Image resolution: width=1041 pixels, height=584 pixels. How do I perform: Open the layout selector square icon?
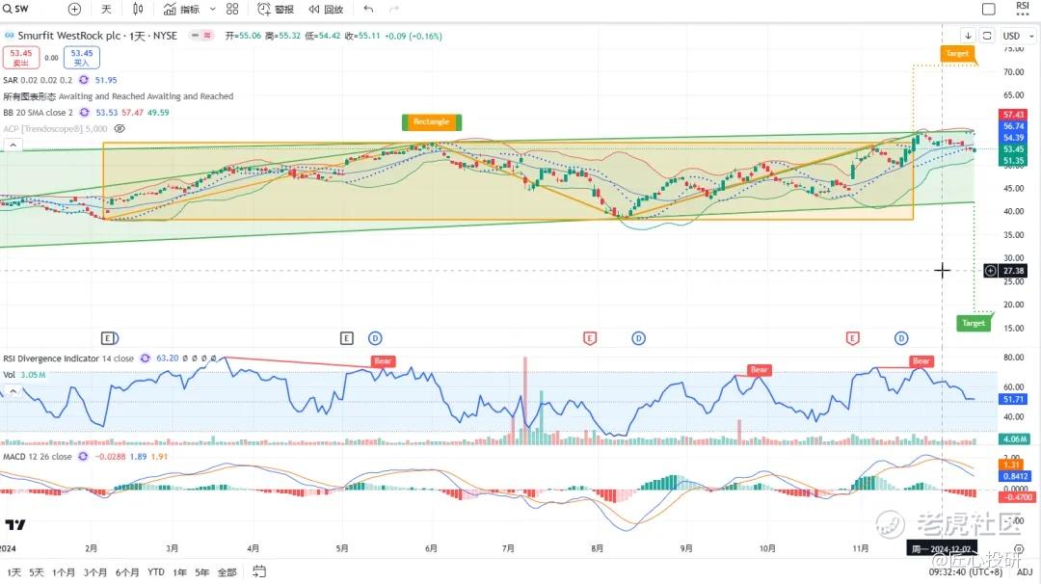pos(989,10)
